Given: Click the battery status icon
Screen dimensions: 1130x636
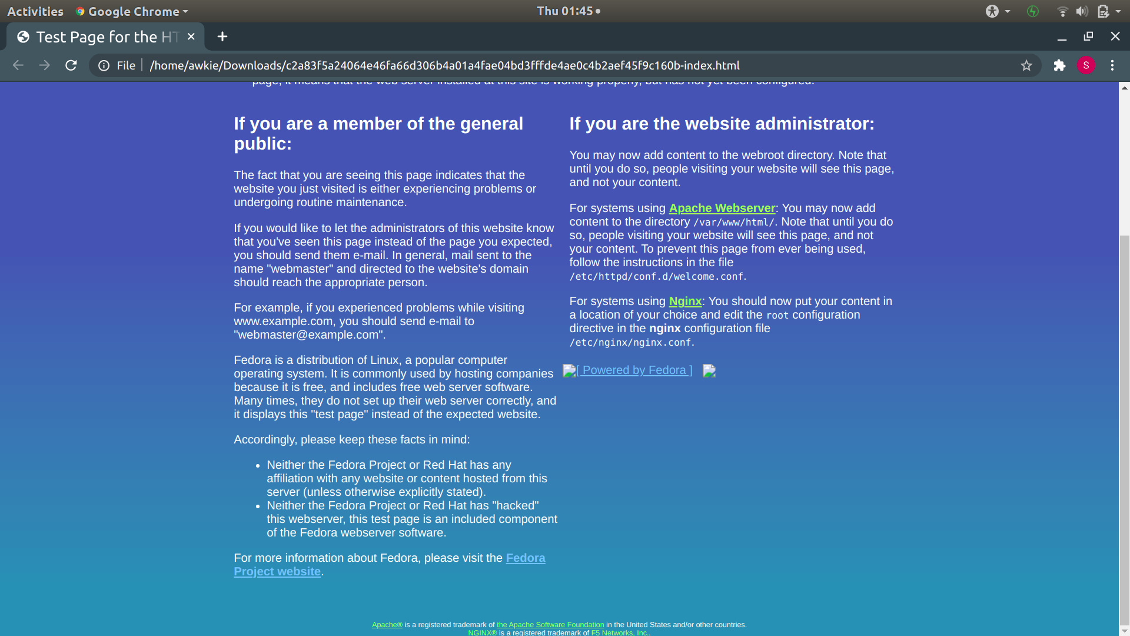Looking at the screenshot, I should click(1103, 11).
